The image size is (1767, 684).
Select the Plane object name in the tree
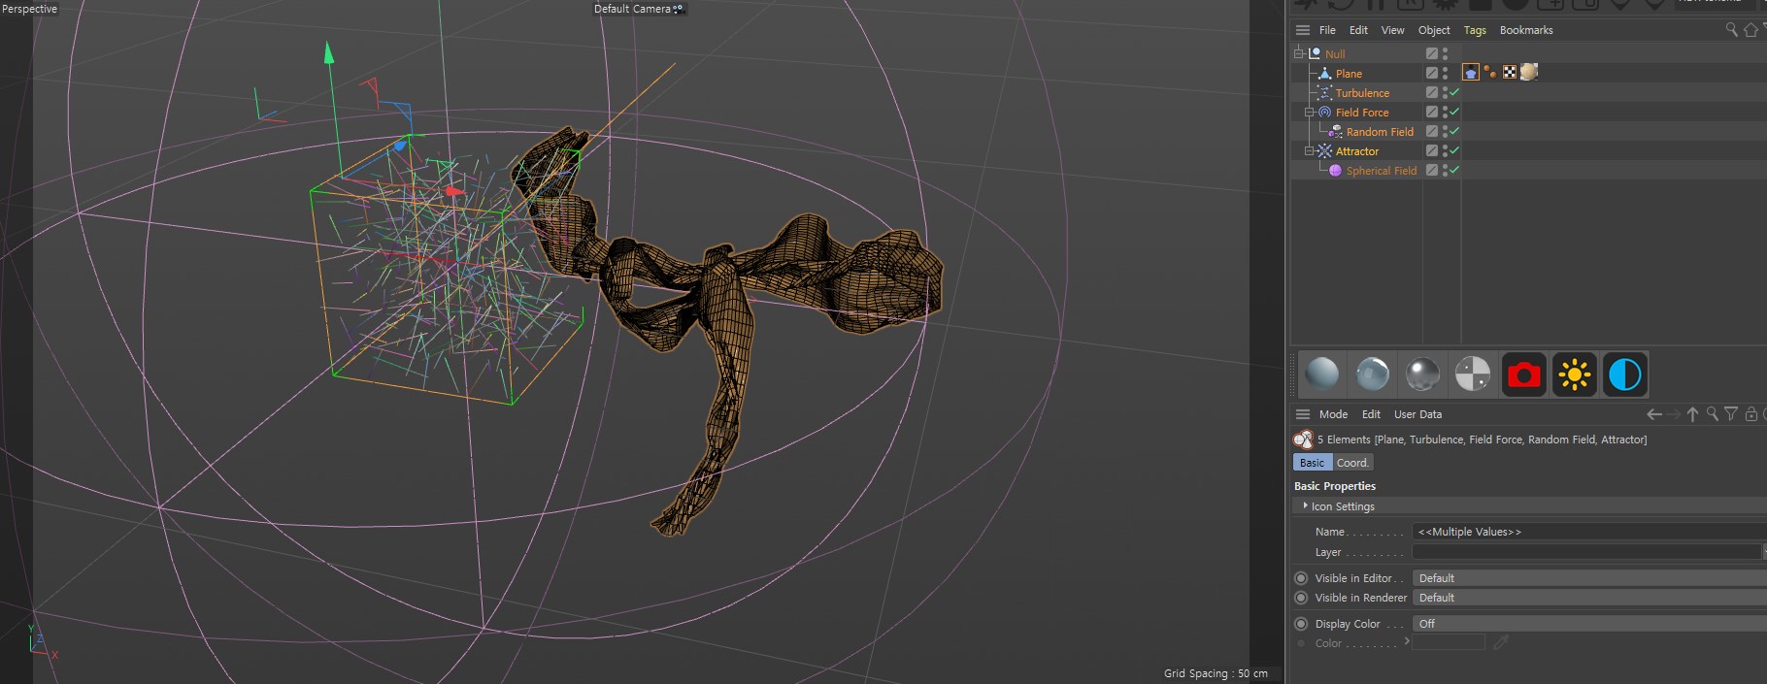(x=1349, y=74)
